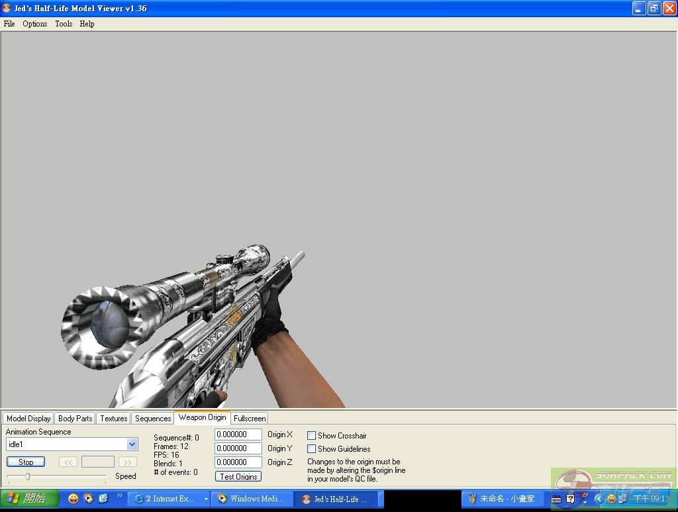Expand the Animation Sequence dropdown arrow
The width and height of the screenshot is (678, 512).
click(132, 444)
